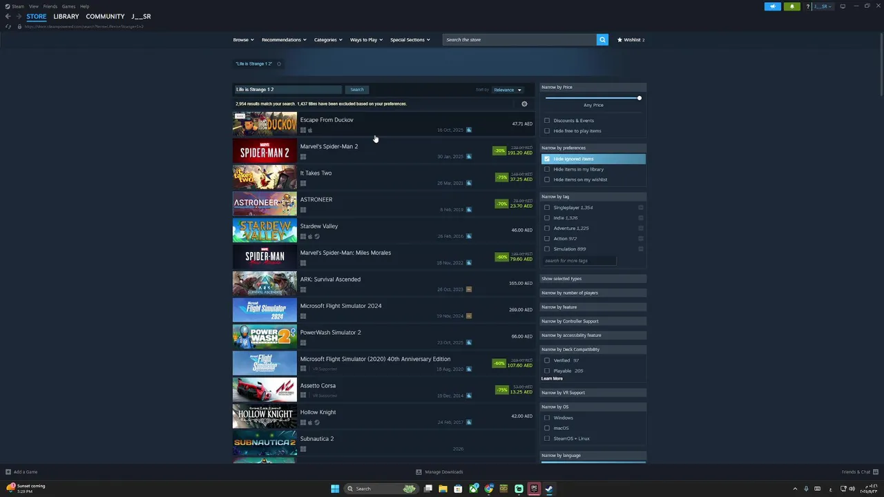Open the Browse dropdown
This screenshot has height=497, width=884.
pyautogui.click(x=243, y=39)
